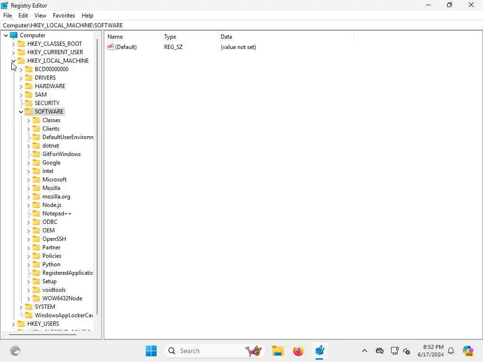
Task: Click the HKEY_LOCAL_MACHINE folder icon
Action: click(21, 60)
